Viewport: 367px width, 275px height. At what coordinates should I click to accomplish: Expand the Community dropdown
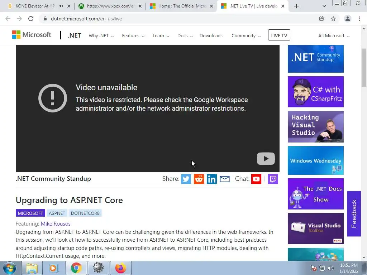[x=246, y=36]
